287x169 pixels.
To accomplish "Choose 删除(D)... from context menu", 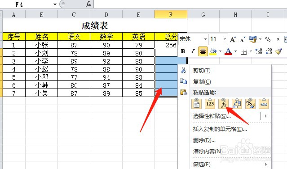I will 204,140.
